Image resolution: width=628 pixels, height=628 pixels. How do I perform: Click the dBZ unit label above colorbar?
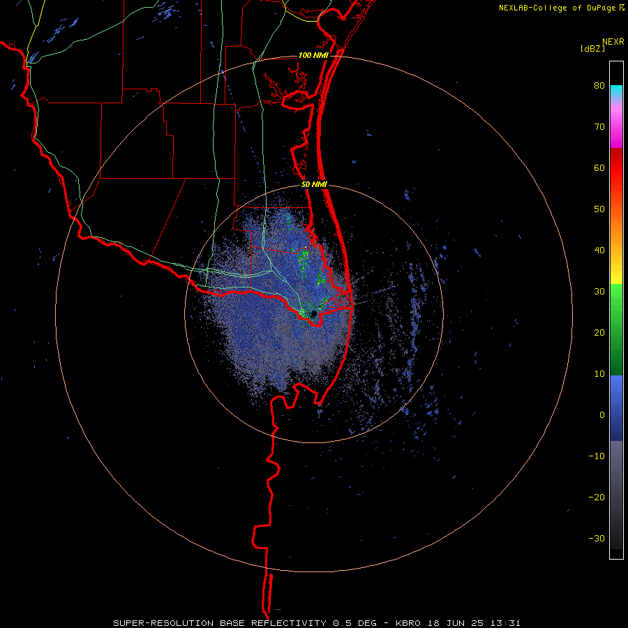(x=592, y=48)
